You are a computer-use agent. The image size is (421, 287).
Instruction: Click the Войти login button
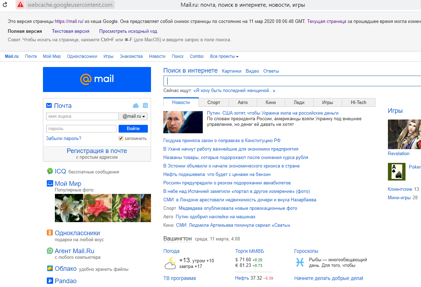(133, 129)
